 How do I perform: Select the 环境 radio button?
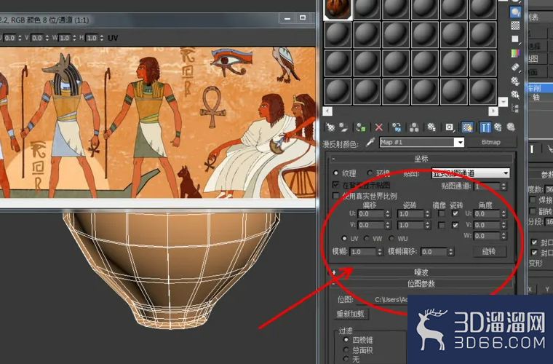point(370,173)
